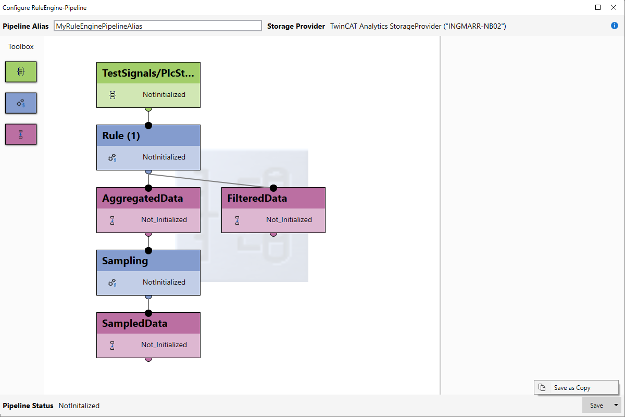625x417 pixels.
Task: Click storage icon in FilteredData node
Action: click(237, 220)
